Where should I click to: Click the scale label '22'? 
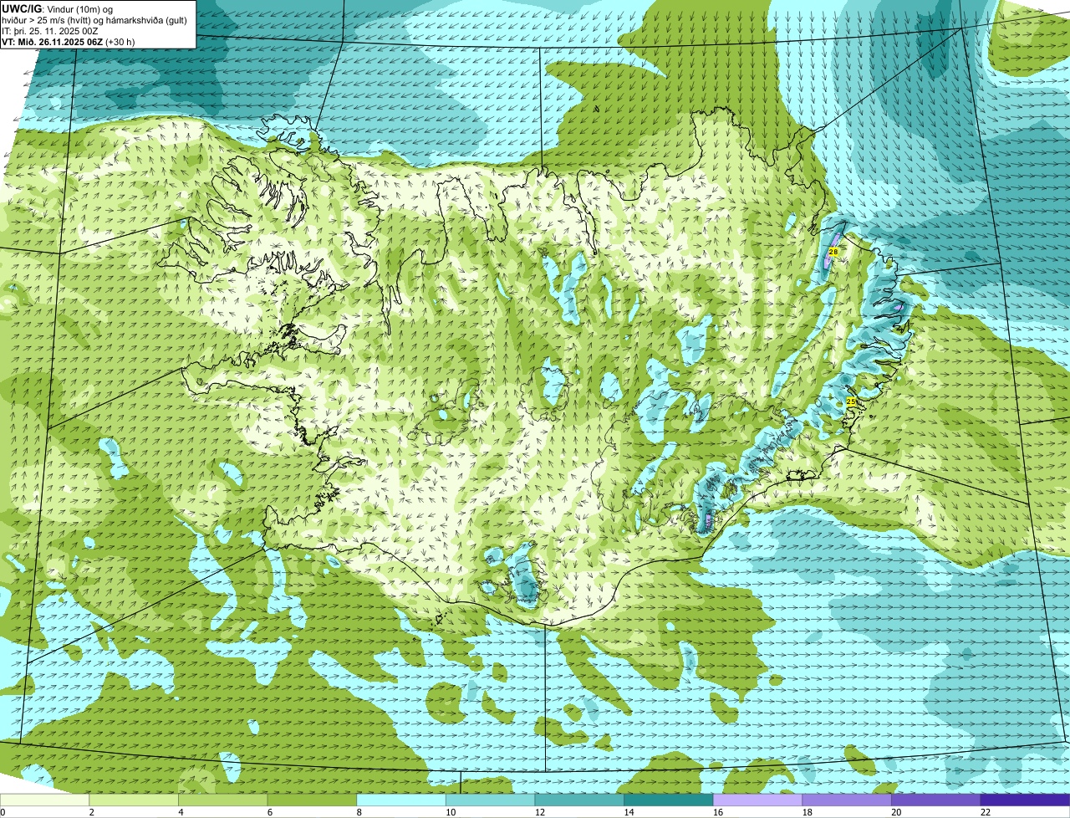tap(986, 812)
